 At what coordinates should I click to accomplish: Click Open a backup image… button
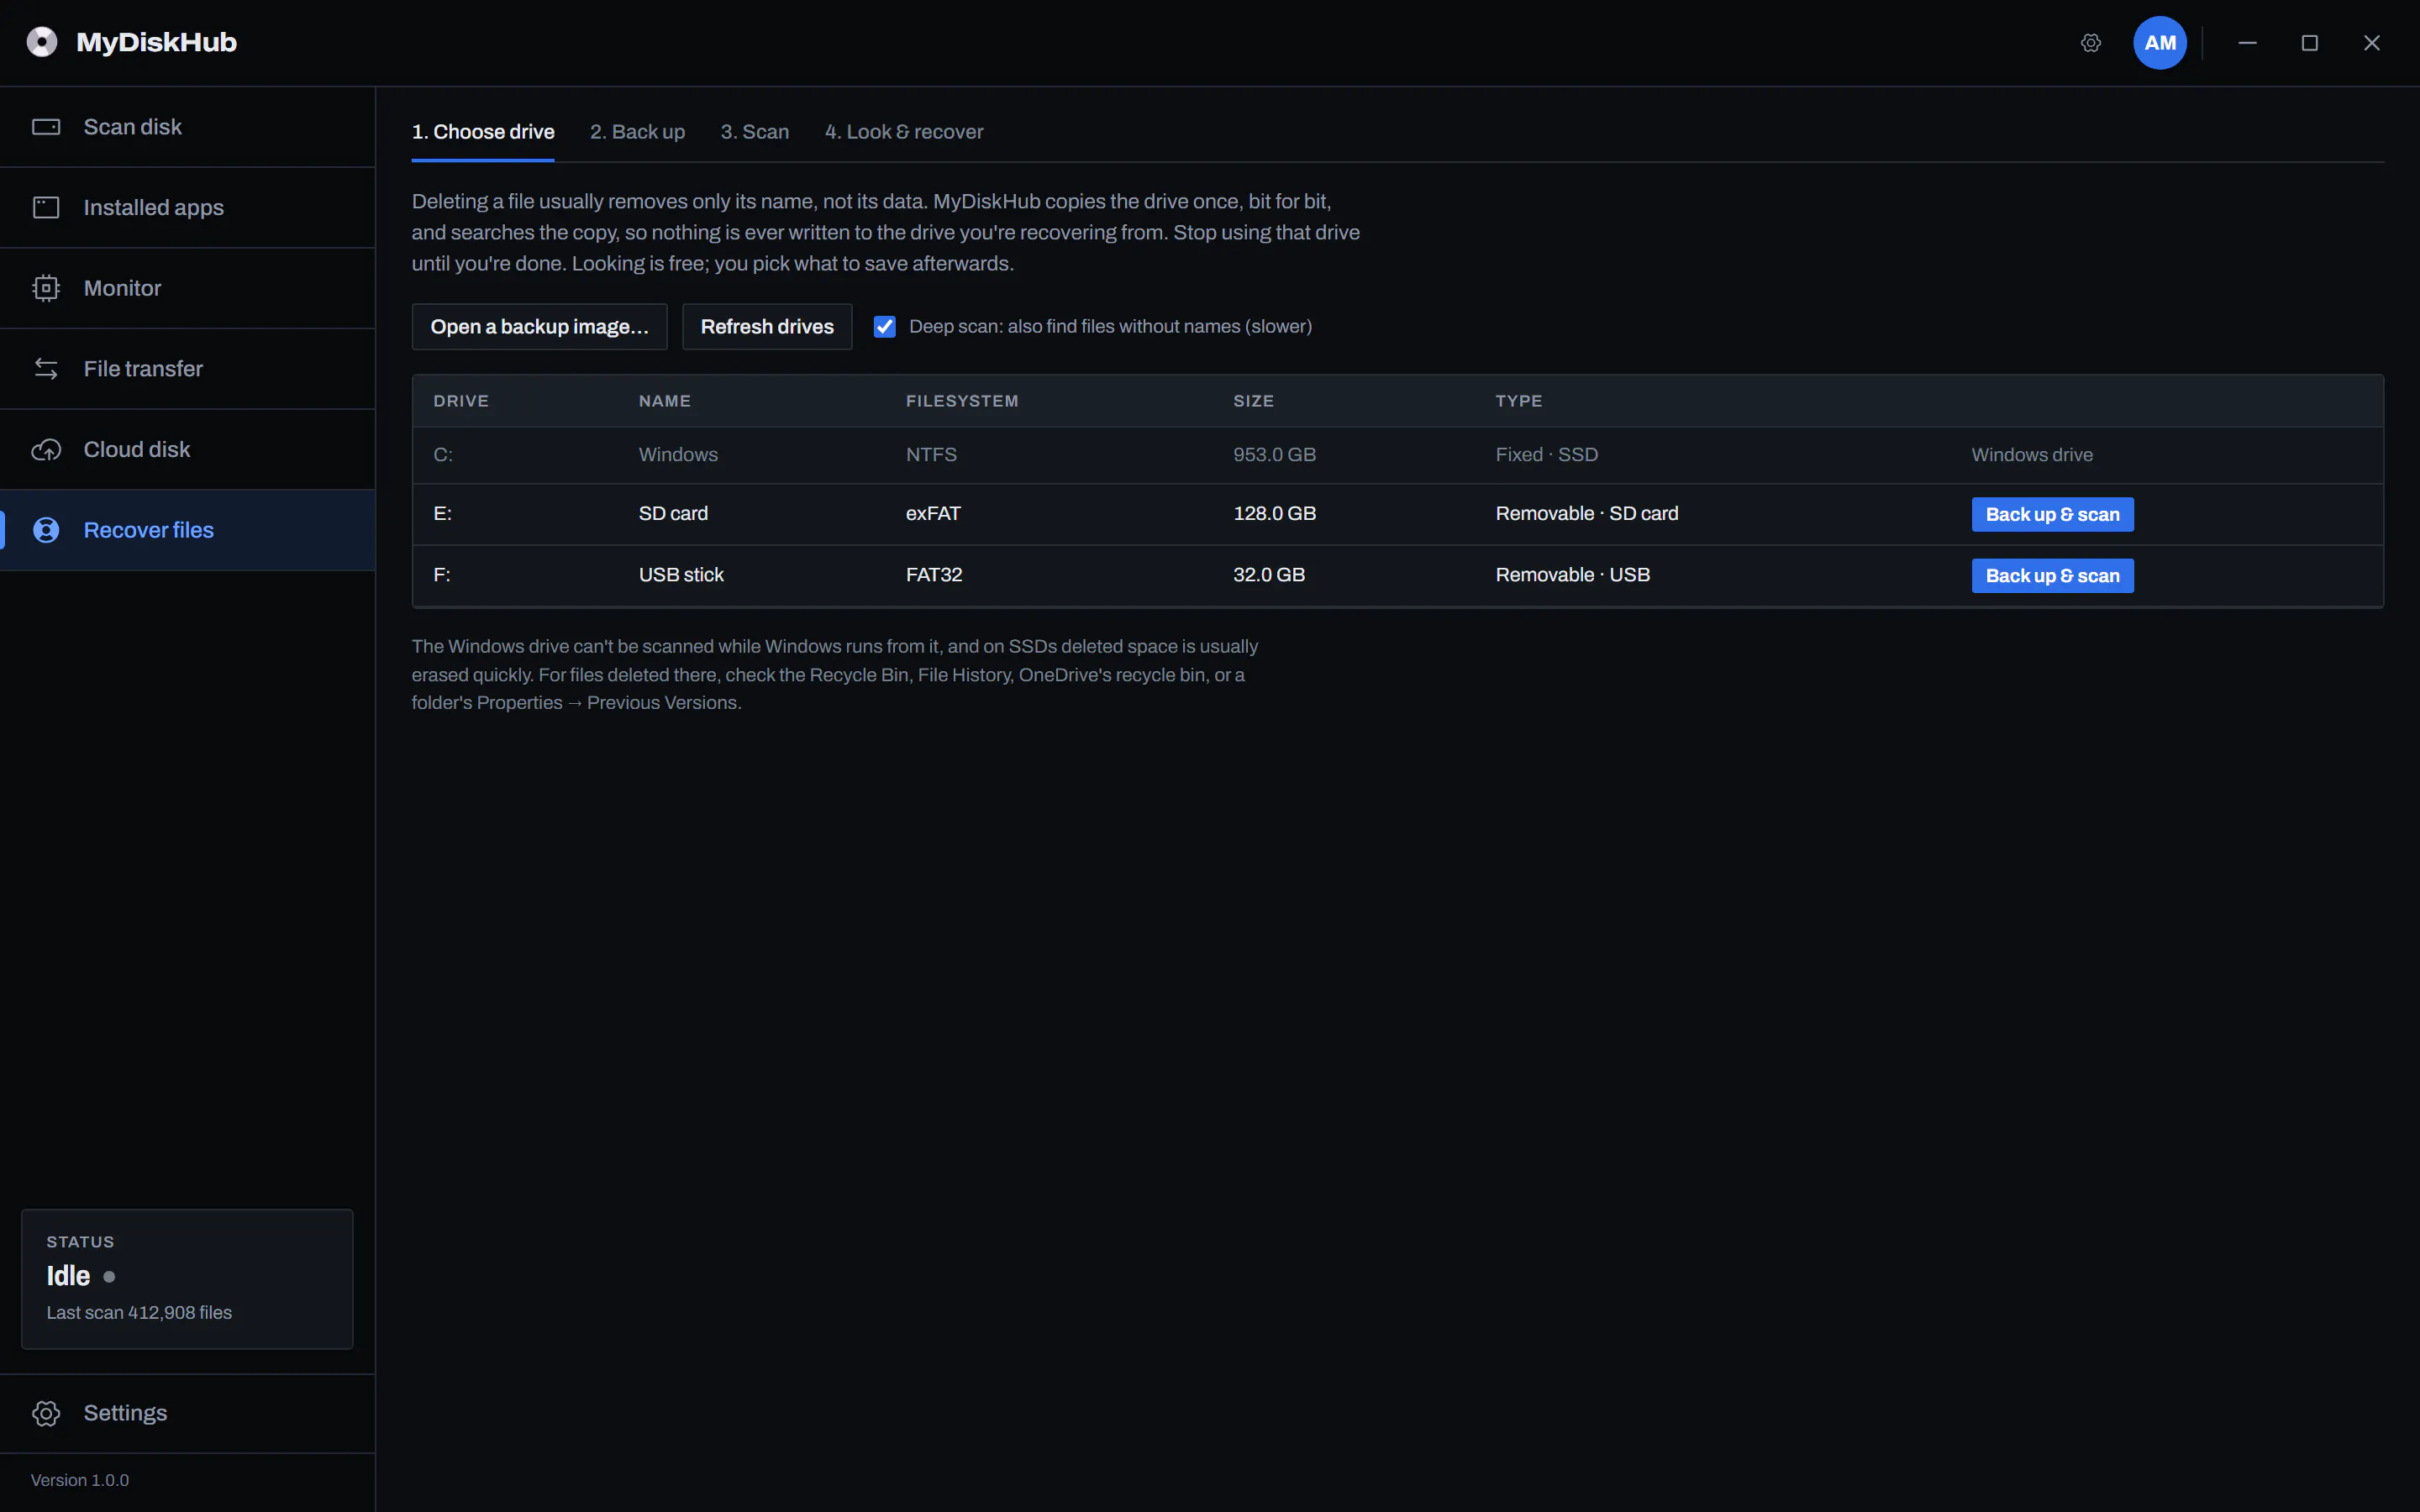(x=540, y=327)
